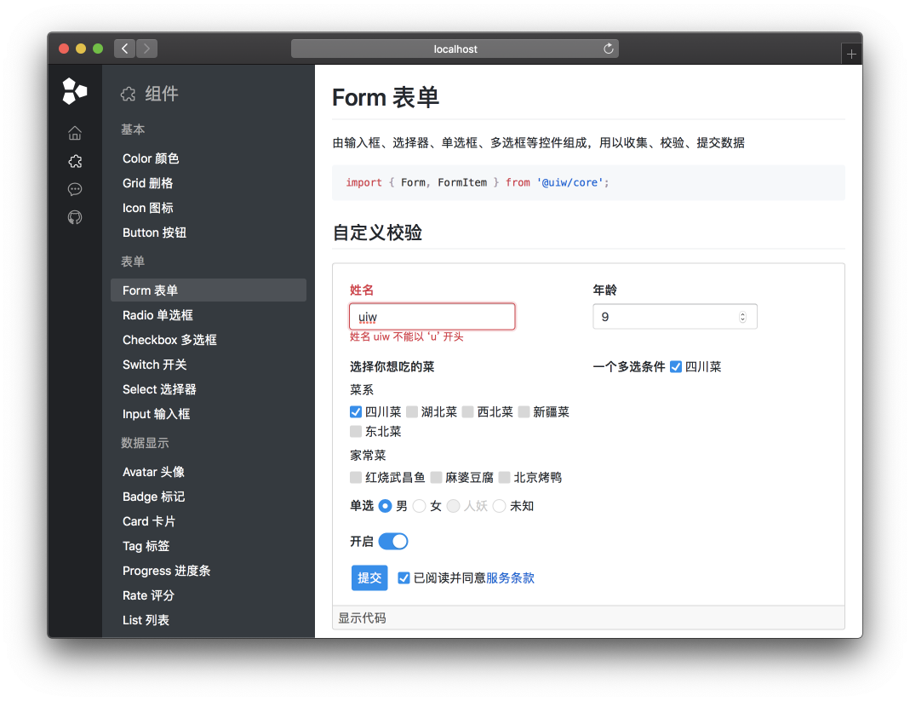Open Select 选择器 in sidebar
This screenshot has width=910, height=701.
point(159,389)
